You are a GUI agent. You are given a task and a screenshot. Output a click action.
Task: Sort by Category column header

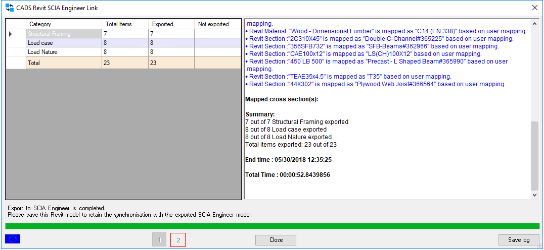(63, 24)
